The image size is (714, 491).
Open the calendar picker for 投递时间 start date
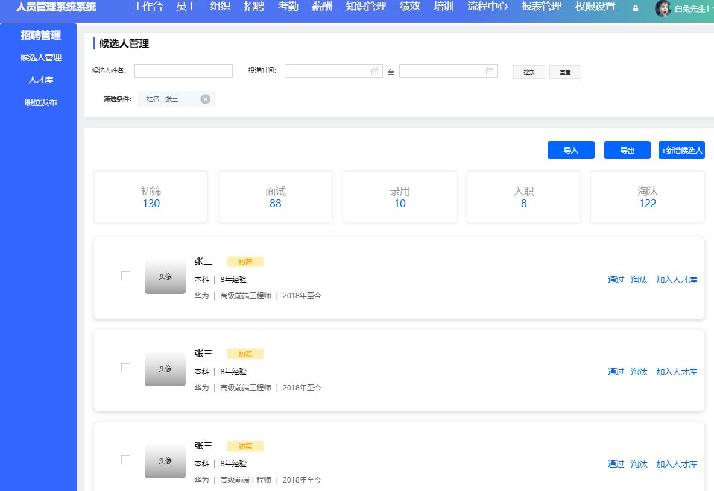point(375,70)
